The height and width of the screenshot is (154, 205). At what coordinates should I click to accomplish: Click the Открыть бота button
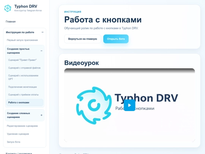pos(116,39)
